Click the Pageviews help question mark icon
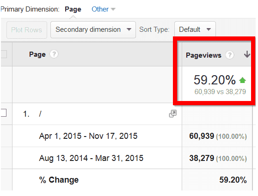258x196 pixels. point(230,55)
